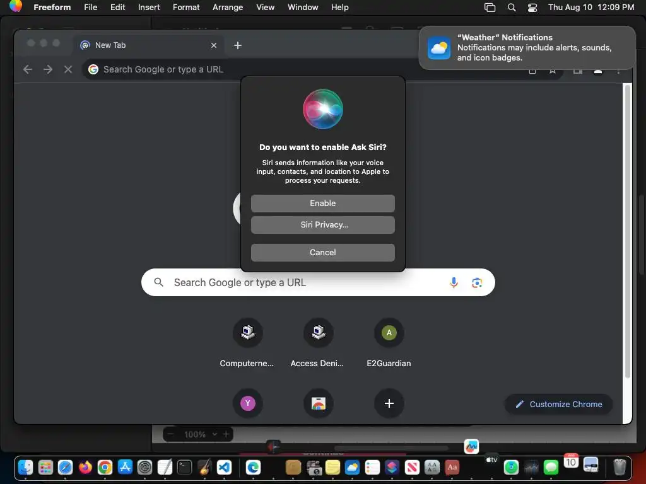The height and width of the screenshot is (484, 646).
Task: Close the New Tab tab
Action: pyautogui.click(x=214, y=45)
